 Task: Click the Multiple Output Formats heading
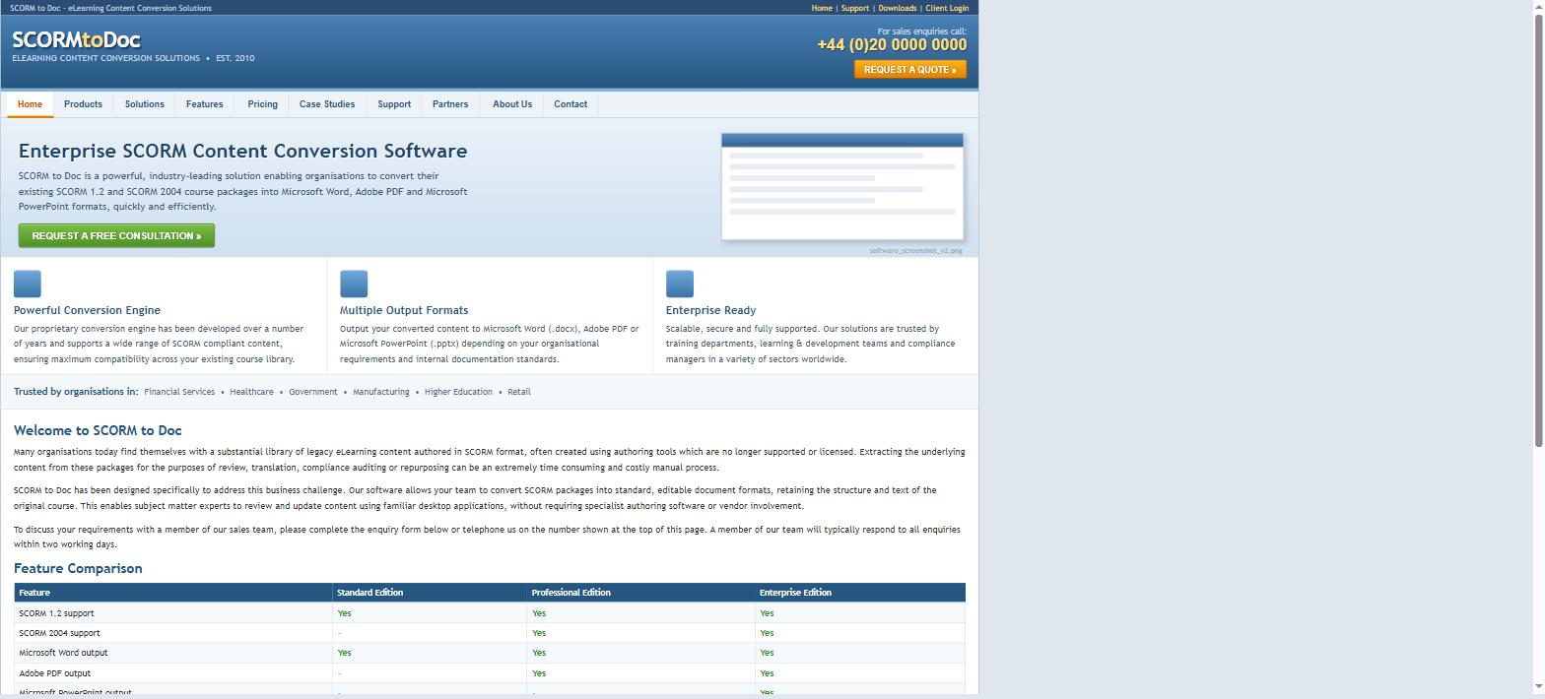click(x=404, y=310)
